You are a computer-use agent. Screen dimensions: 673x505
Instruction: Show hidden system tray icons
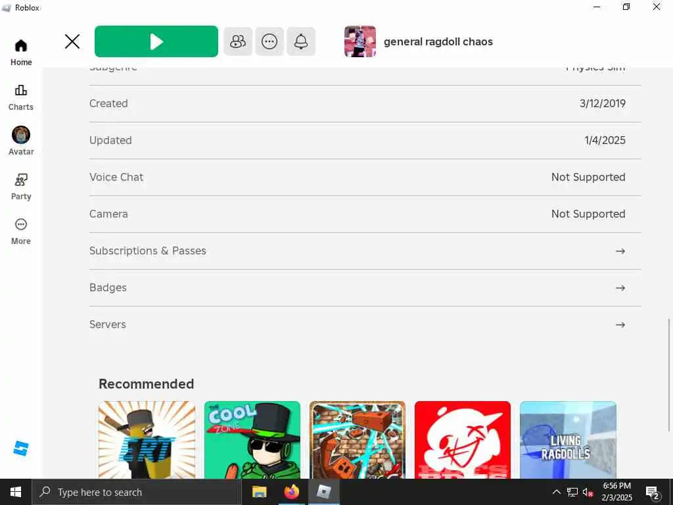pos(556,492)
